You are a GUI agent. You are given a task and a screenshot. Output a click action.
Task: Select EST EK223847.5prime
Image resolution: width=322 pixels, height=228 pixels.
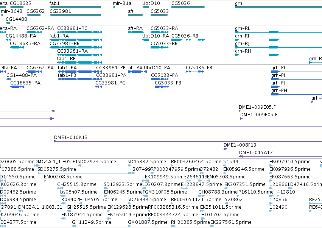tap(184, 188)
